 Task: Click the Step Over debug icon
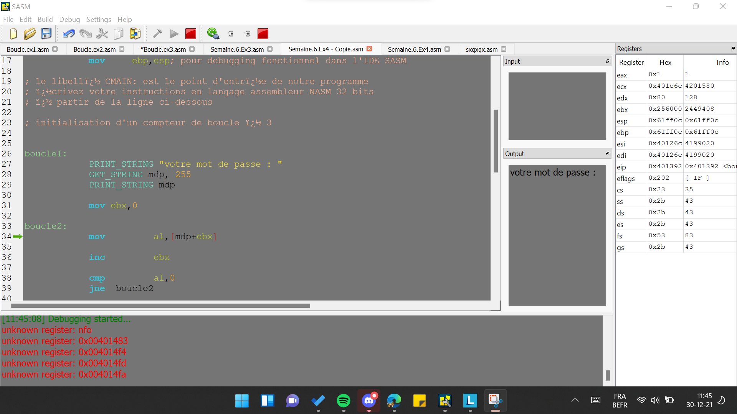[231, 34]
